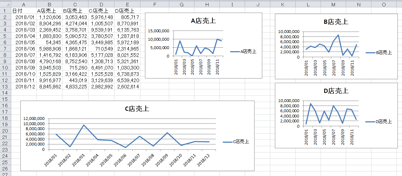Click cell with value 9,539,191
Image resolution: width=402 pixels, height=176 pixels.
coord(101,29)
